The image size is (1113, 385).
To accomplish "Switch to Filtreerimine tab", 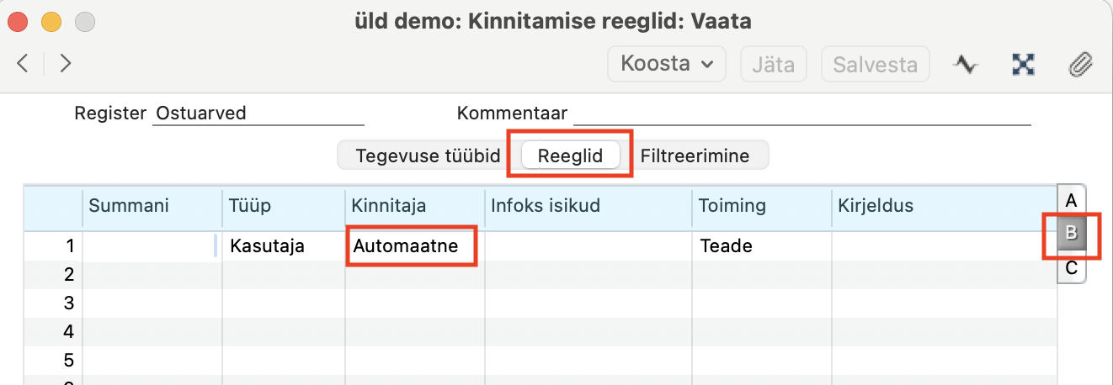I will coord(695,156).
